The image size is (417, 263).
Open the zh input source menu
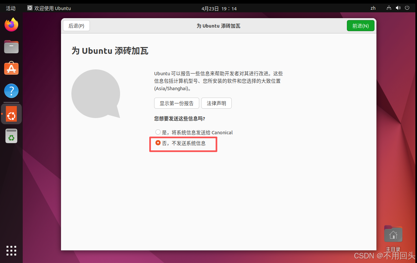click(373, 8)
